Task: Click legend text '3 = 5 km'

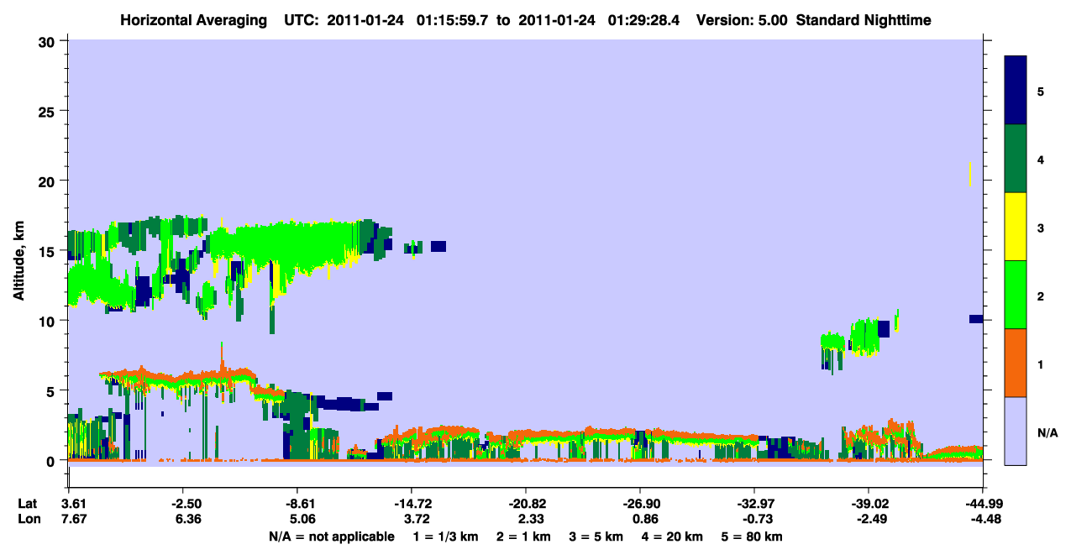Action: point(596,536)
